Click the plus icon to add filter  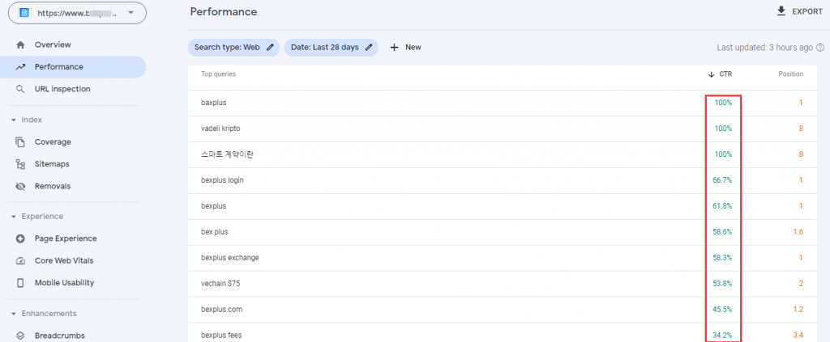[x=394, y=48]
